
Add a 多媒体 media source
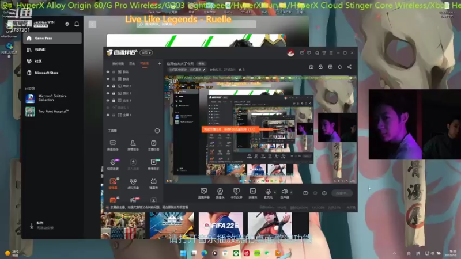pos(253,193)
